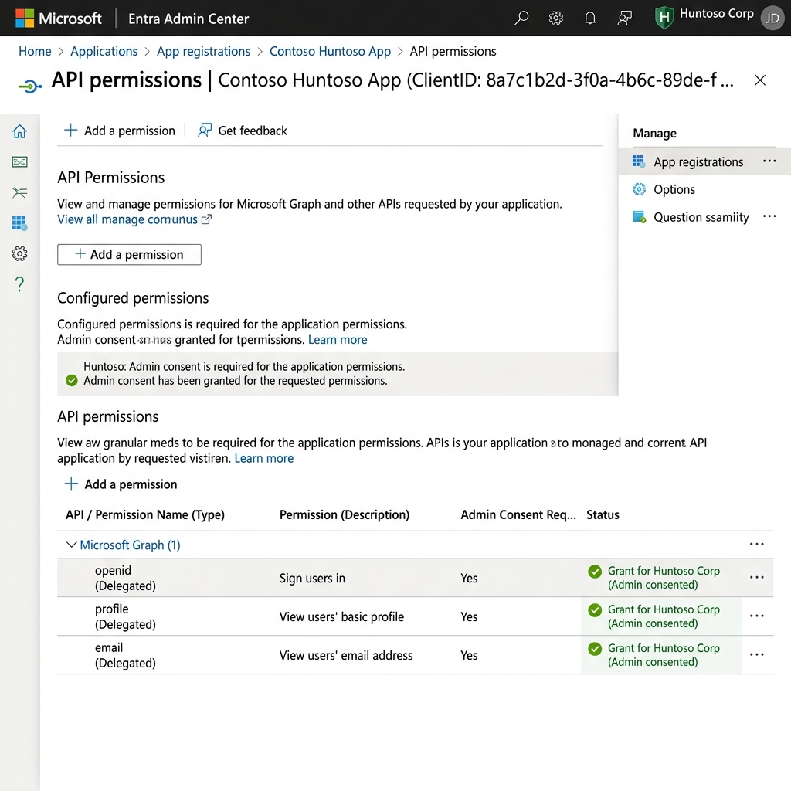The width and height of the screenshot is (791, 791).
Task: Collapse the Microsoft Graph (1) group
Action: click(72, 545)
